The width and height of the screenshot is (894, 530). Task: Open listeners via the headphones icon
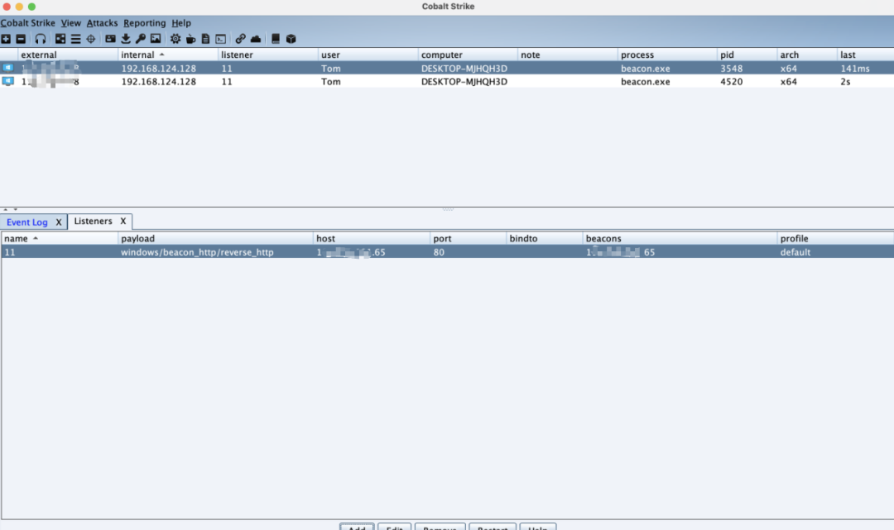[40, 39]
